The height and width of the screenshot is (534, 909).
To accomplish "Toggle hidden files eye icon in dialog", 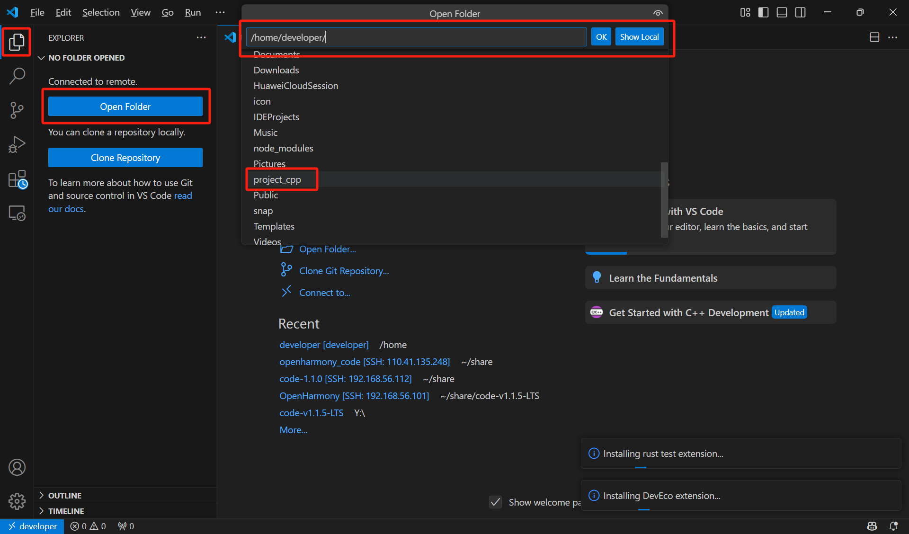I will (x=658, y=13).
